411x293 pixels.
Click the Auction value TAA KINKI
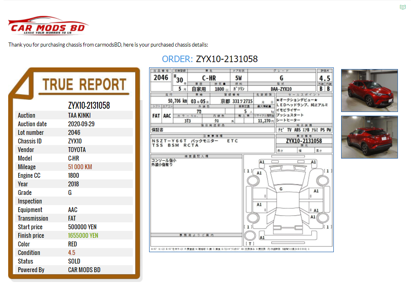click(x=79, y=115)
